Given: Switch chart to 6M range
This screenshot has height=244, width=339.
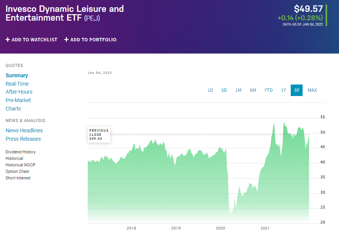Looking at the screenshot, I should point(253,90).
